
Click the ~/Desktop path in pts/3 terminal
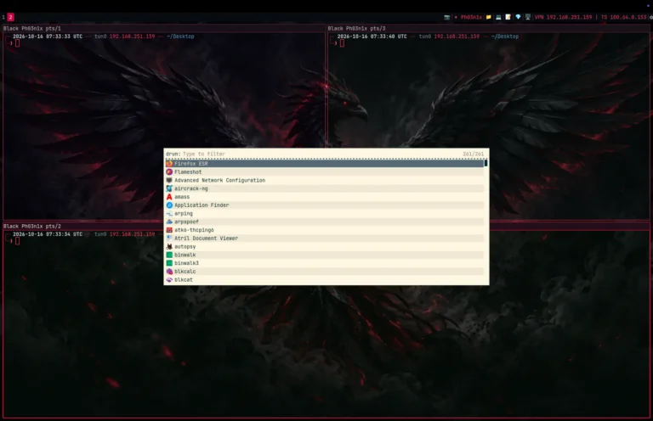tap(505, 36)
